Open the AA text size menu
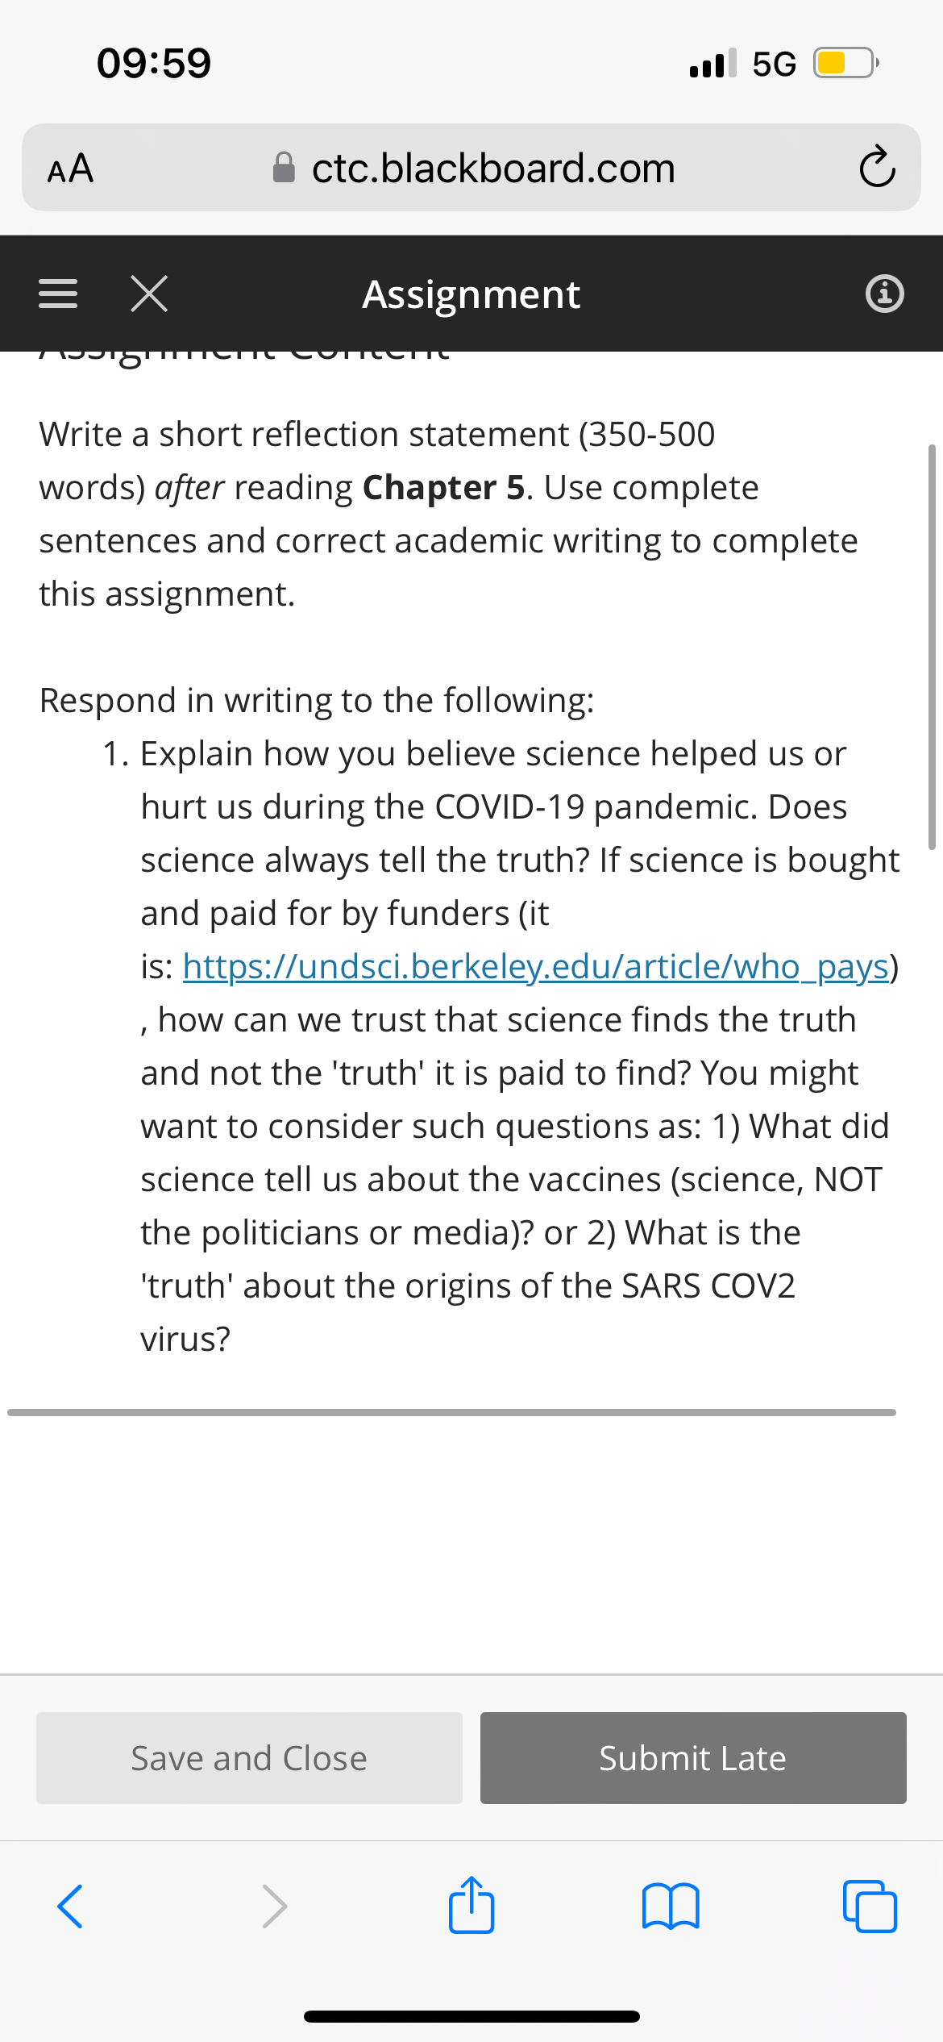The height and width of the screenshot is (2042, 943). click(70, 169)
